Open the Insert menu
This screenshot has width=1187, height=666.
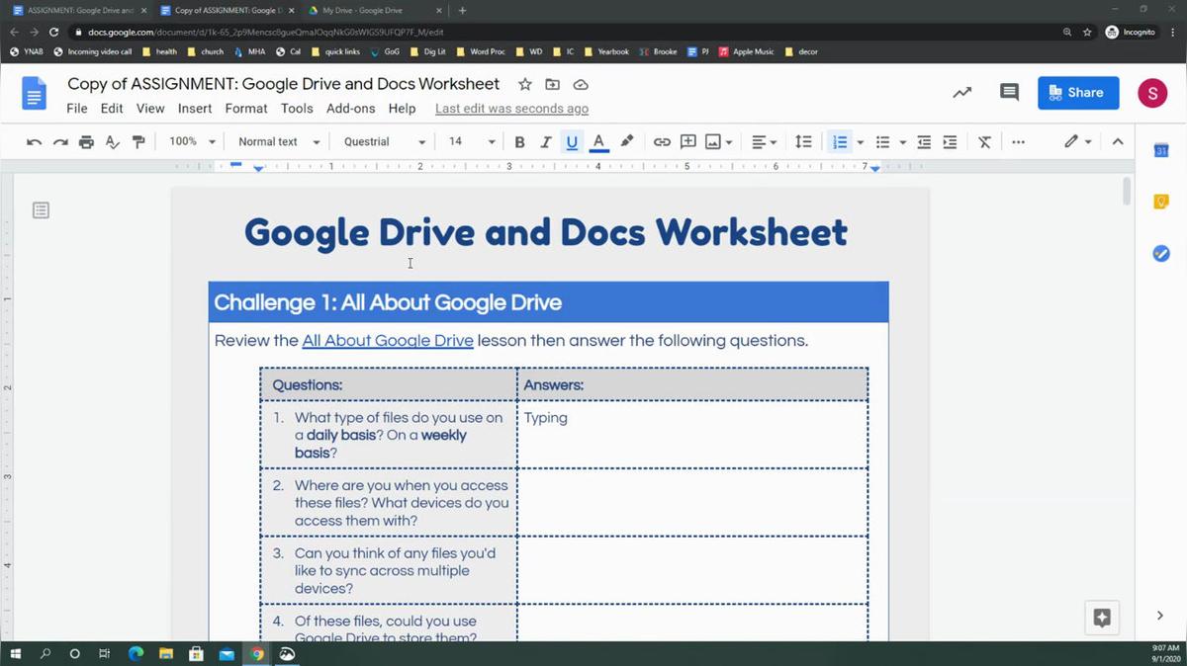click(x=195, y=109)
